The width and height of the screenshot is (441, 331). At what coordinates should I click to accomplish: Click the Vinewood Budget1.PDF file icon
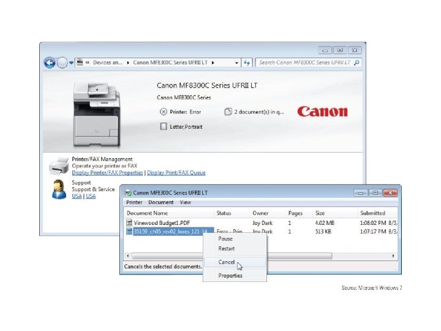129,223
